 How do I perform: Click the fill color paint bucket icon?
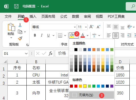(72, 35)
